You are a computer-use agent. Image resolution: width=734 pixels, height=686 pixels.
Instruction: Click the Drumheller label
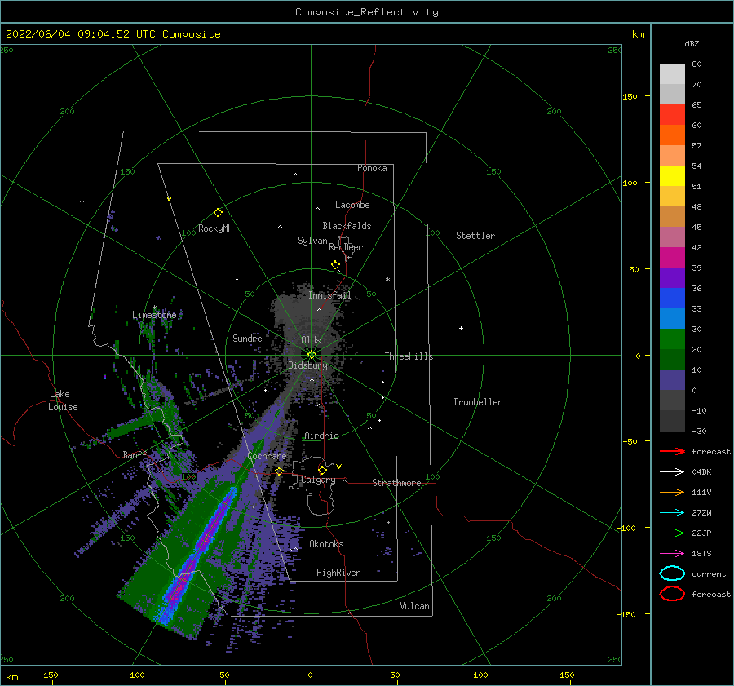click(x=478, y=402)
